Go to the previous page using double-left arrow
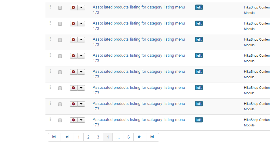Viewport: 270px width, 147px height. [67, 137]
